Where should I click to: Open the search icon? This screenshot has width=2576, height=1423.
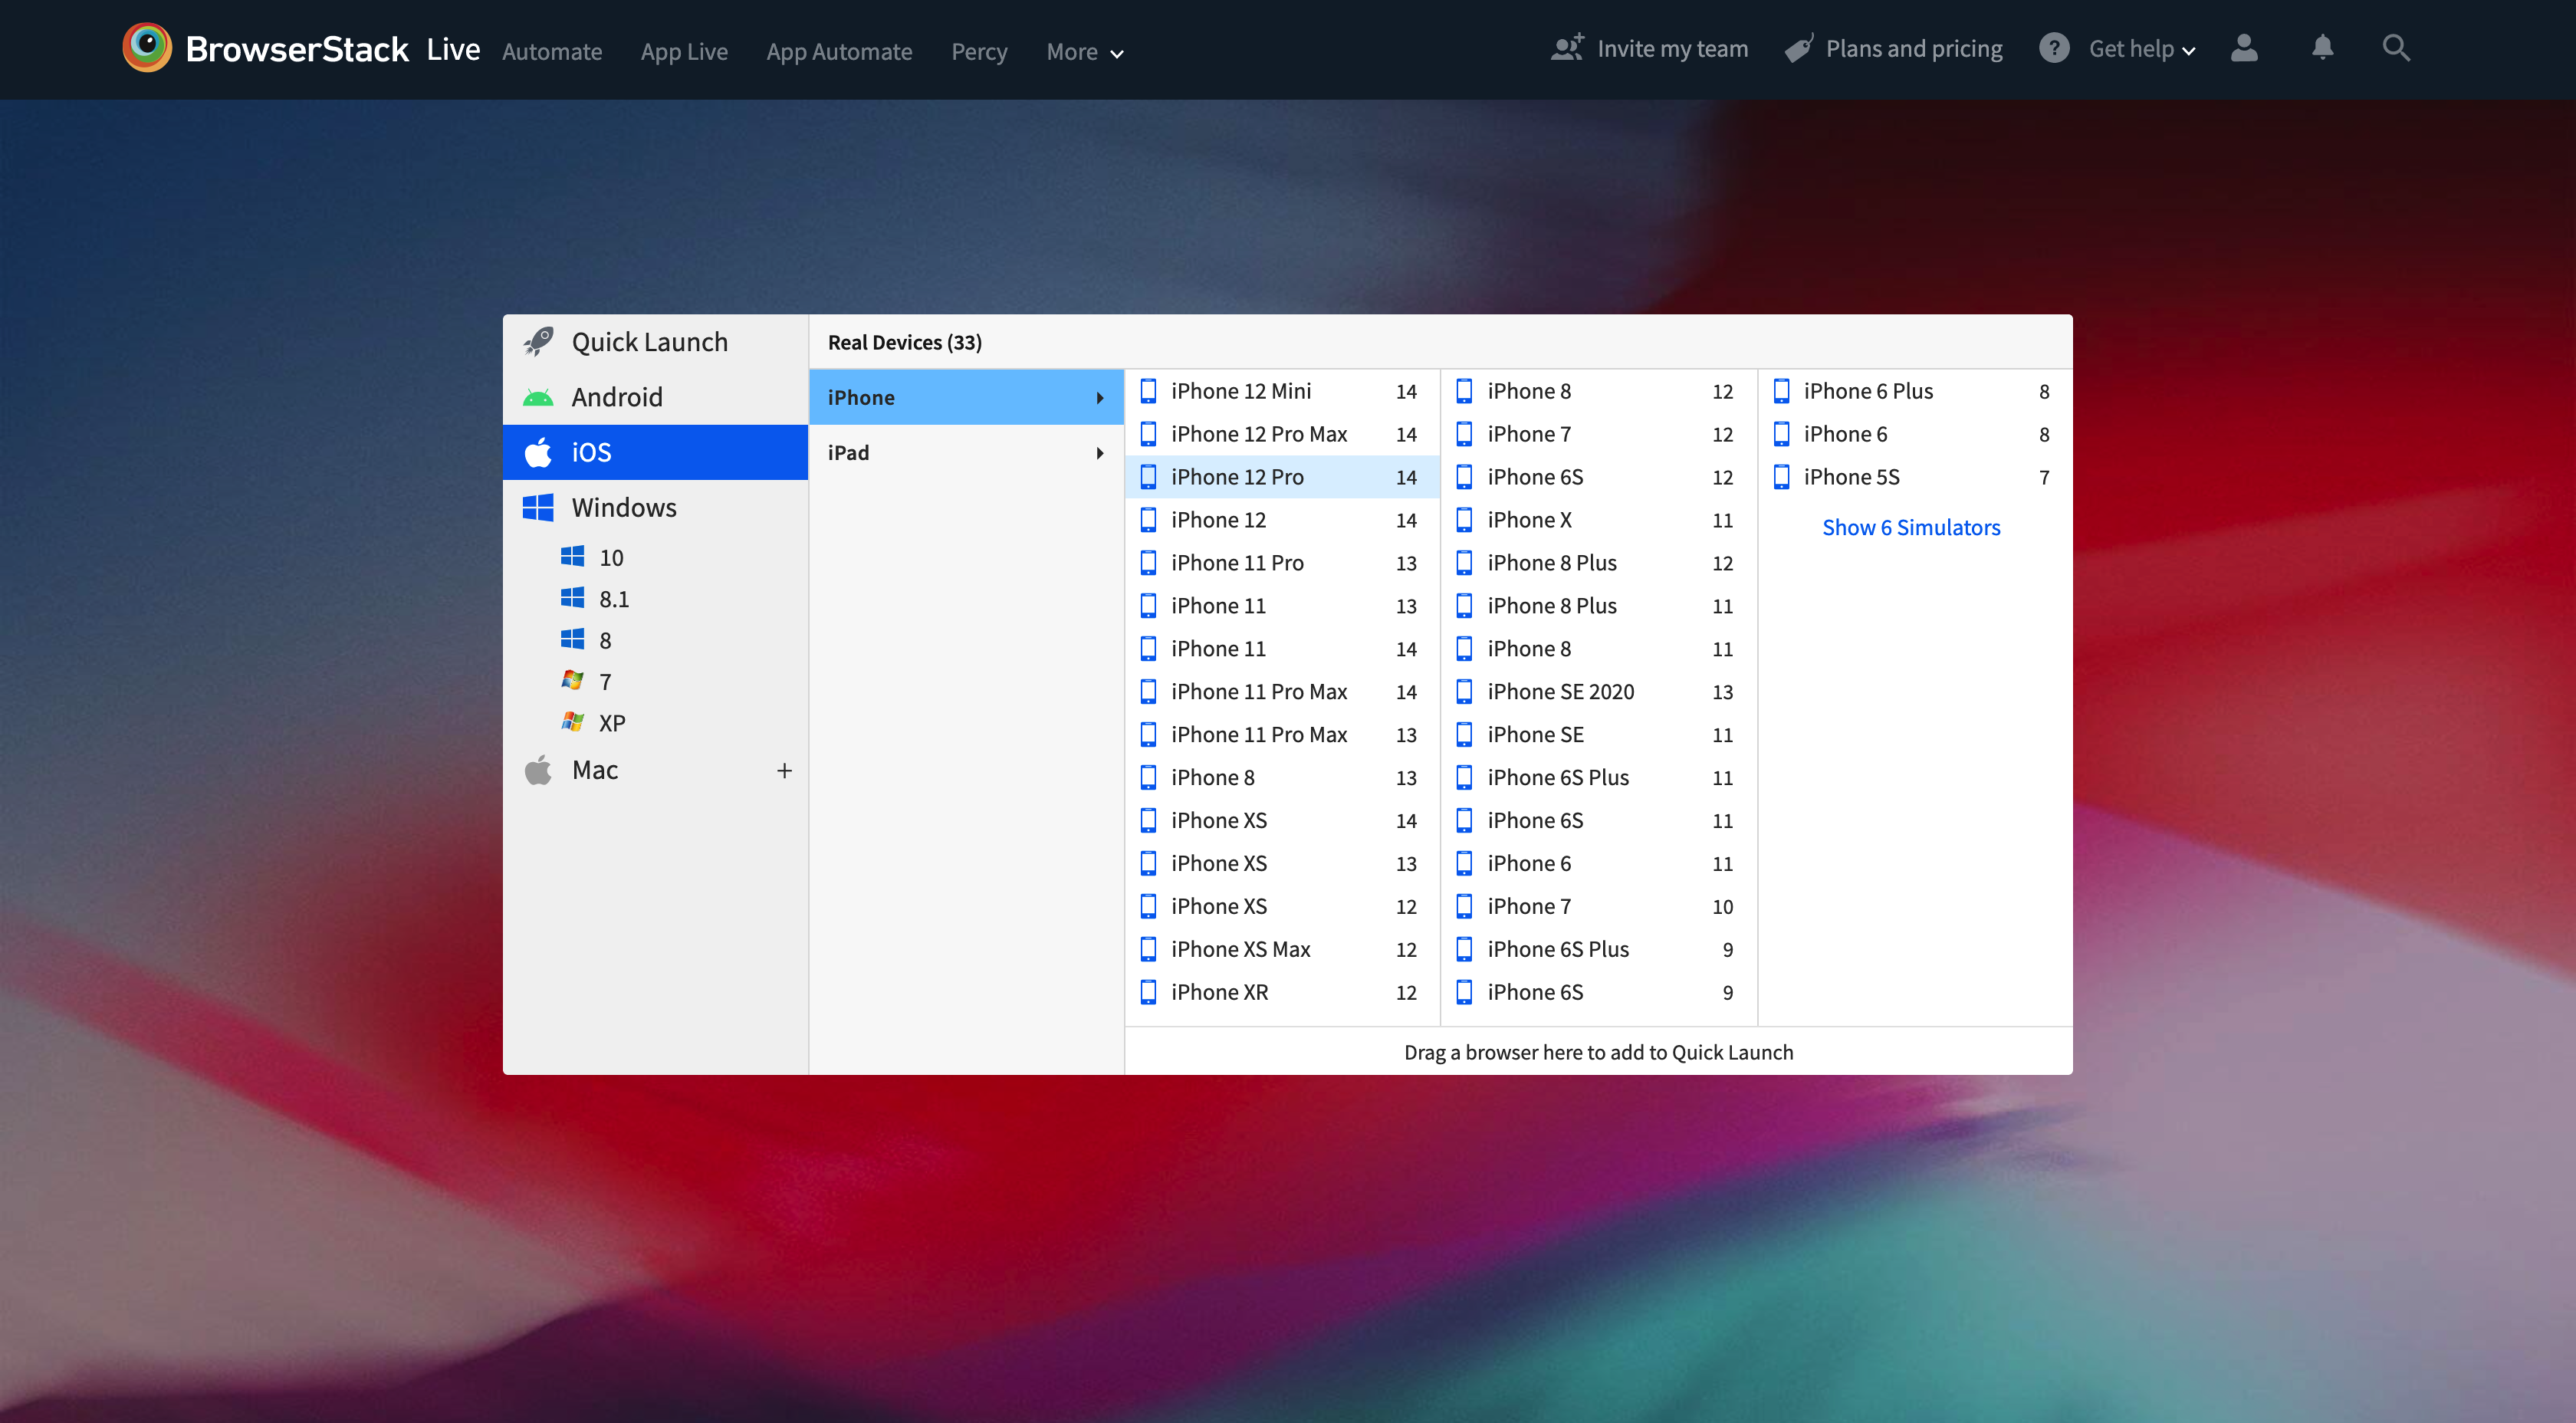coord(2396,47)
